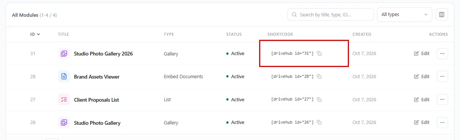Click the List type cell
The width and height of the screenshot is (460, 140).
tap(167, 100)
